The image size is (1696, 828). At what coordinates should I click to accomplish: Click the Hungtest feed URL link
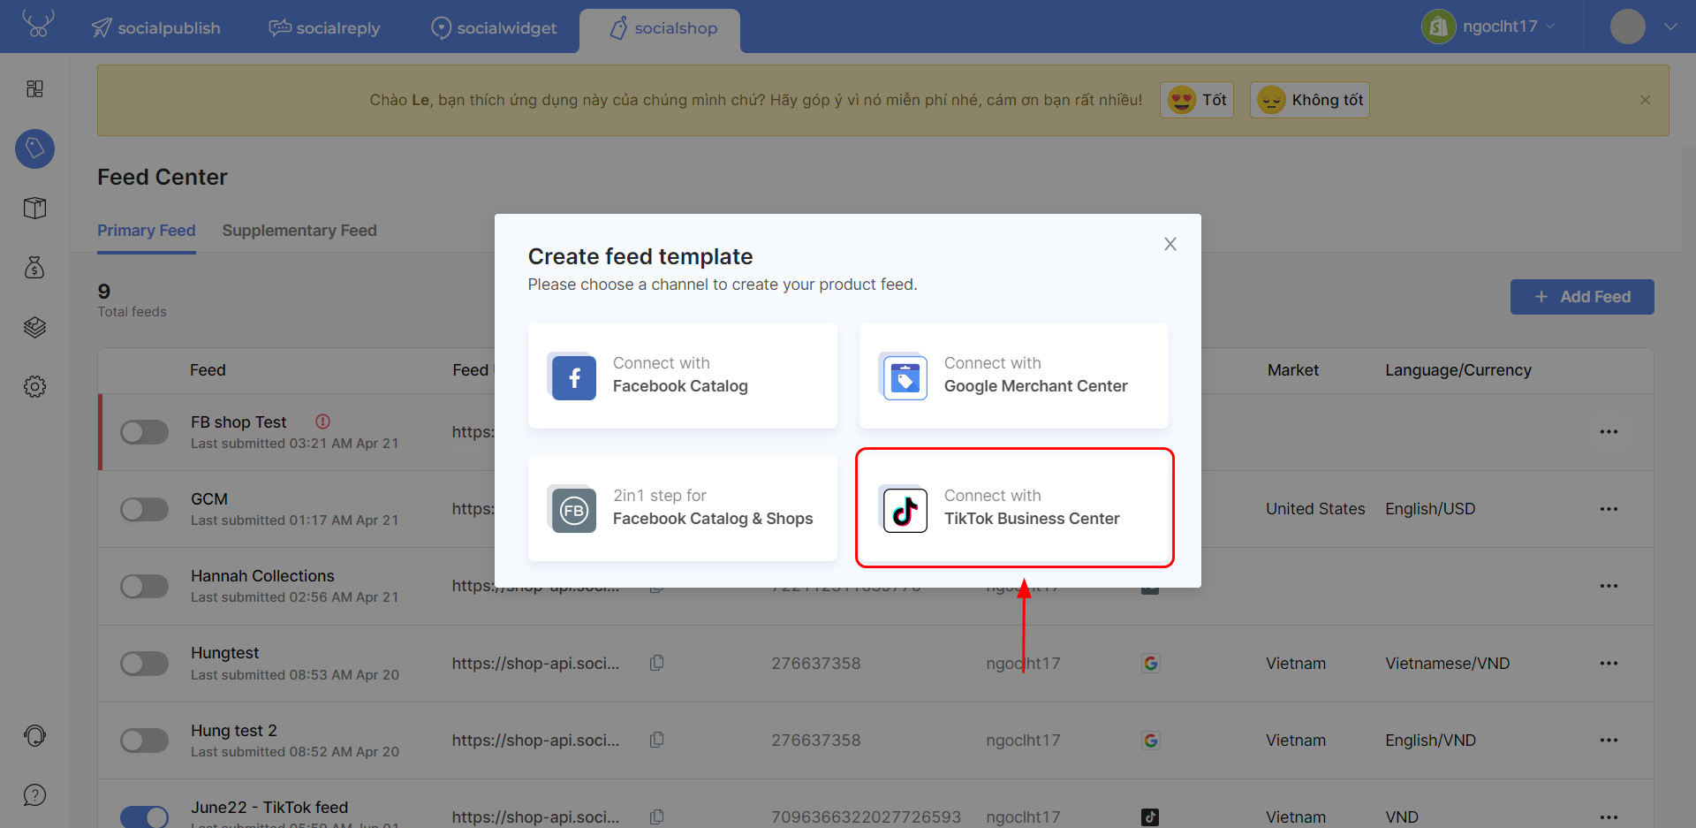pyautogui.click(x=535, y=663)
